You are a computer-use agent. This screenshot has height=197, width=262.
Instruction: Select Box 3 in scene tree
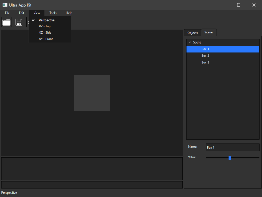click(205, 63)
